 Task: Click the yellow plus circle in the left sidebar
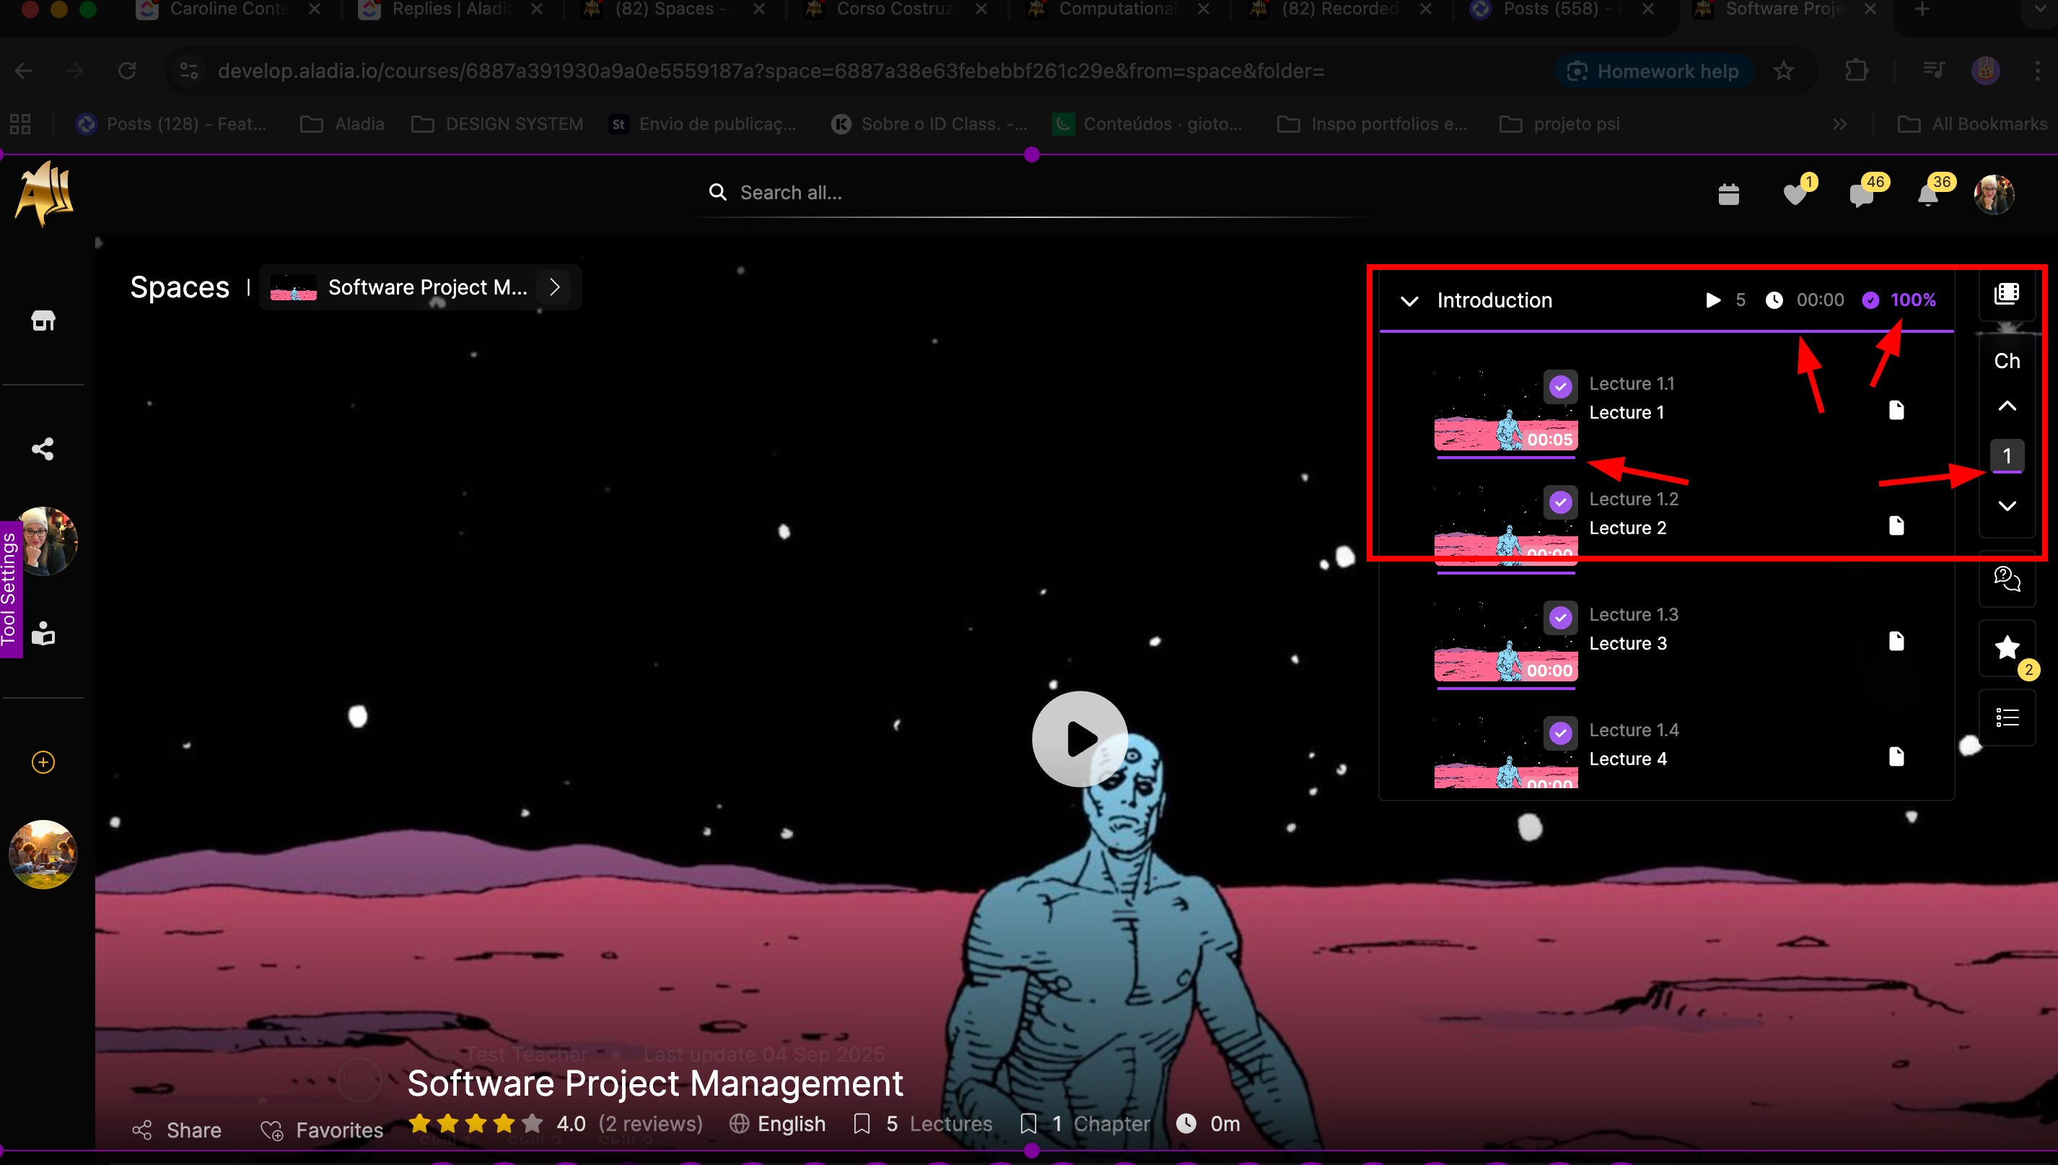tap(43, 762)
